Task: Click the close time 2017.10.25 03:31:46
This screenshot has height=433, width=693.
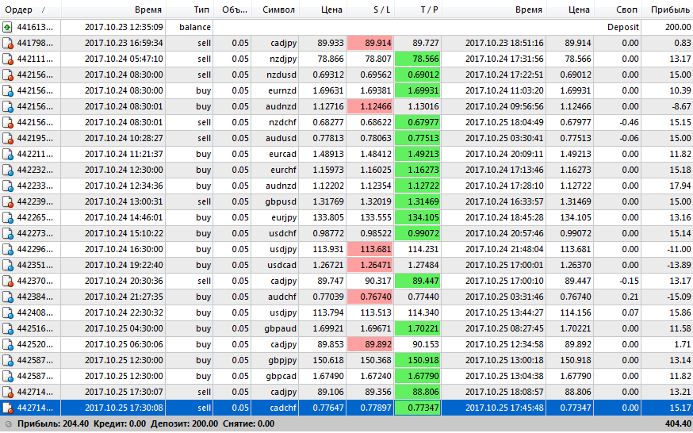Action: pos(504,297)
